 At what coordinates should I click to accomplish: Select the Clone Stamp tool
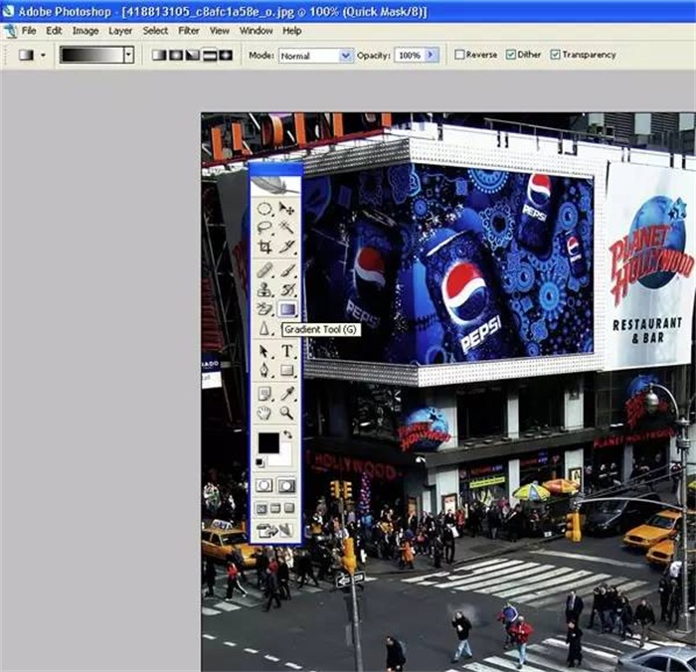(x=265, y=290)
